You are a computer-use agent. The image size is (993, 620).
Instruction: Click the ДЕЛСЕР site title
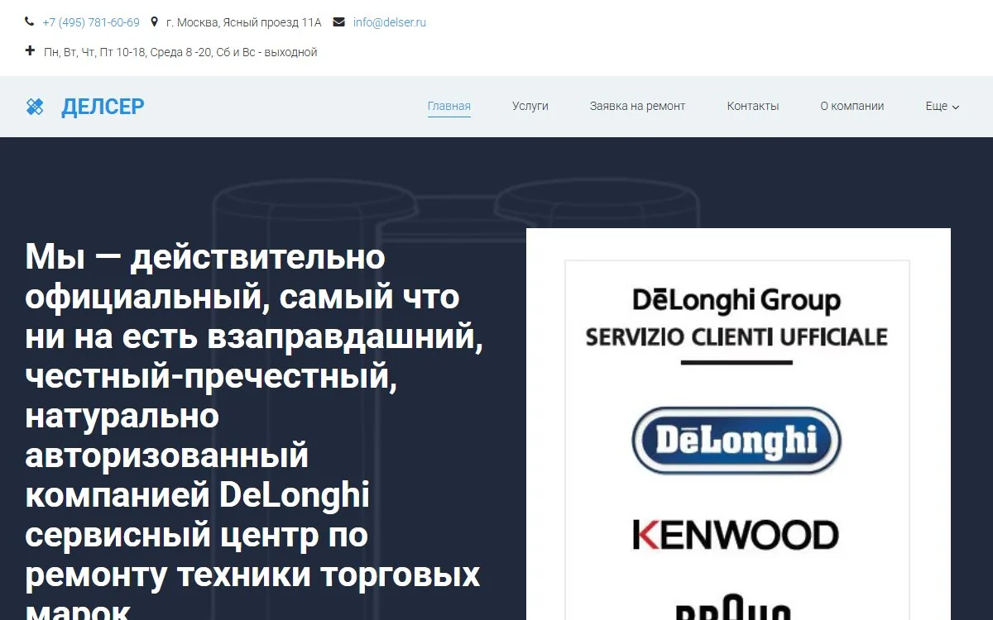[103, 107]
